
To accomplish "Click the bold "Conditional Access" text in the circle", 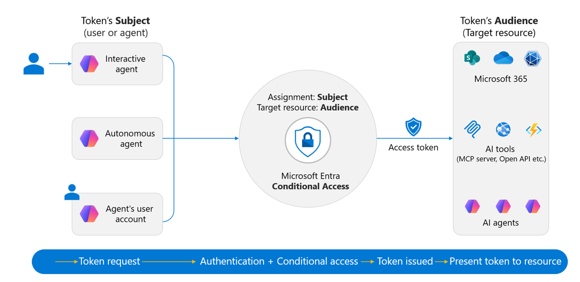I will (311, 186).
